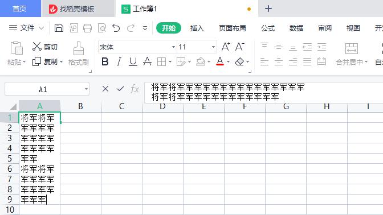The width and height of the screenshot is (383, 215).
Task: Switch to the 插入 ribbon tab
Action: tap(197, 28)
